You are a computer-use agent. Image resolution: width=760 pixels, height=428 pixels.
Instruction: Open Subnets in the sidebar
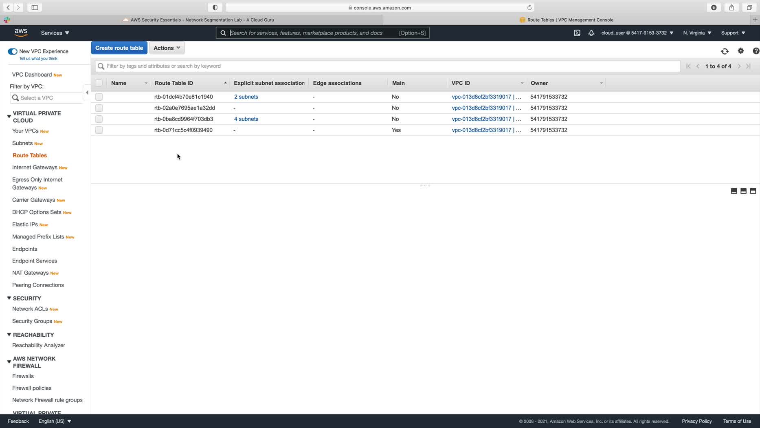click(22, 143)
